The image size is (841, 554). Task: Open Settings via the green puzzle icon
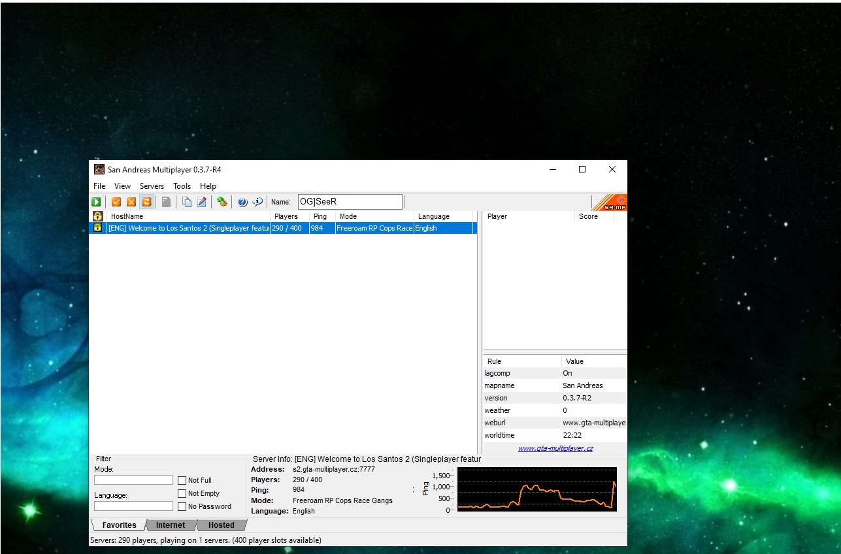222,202
